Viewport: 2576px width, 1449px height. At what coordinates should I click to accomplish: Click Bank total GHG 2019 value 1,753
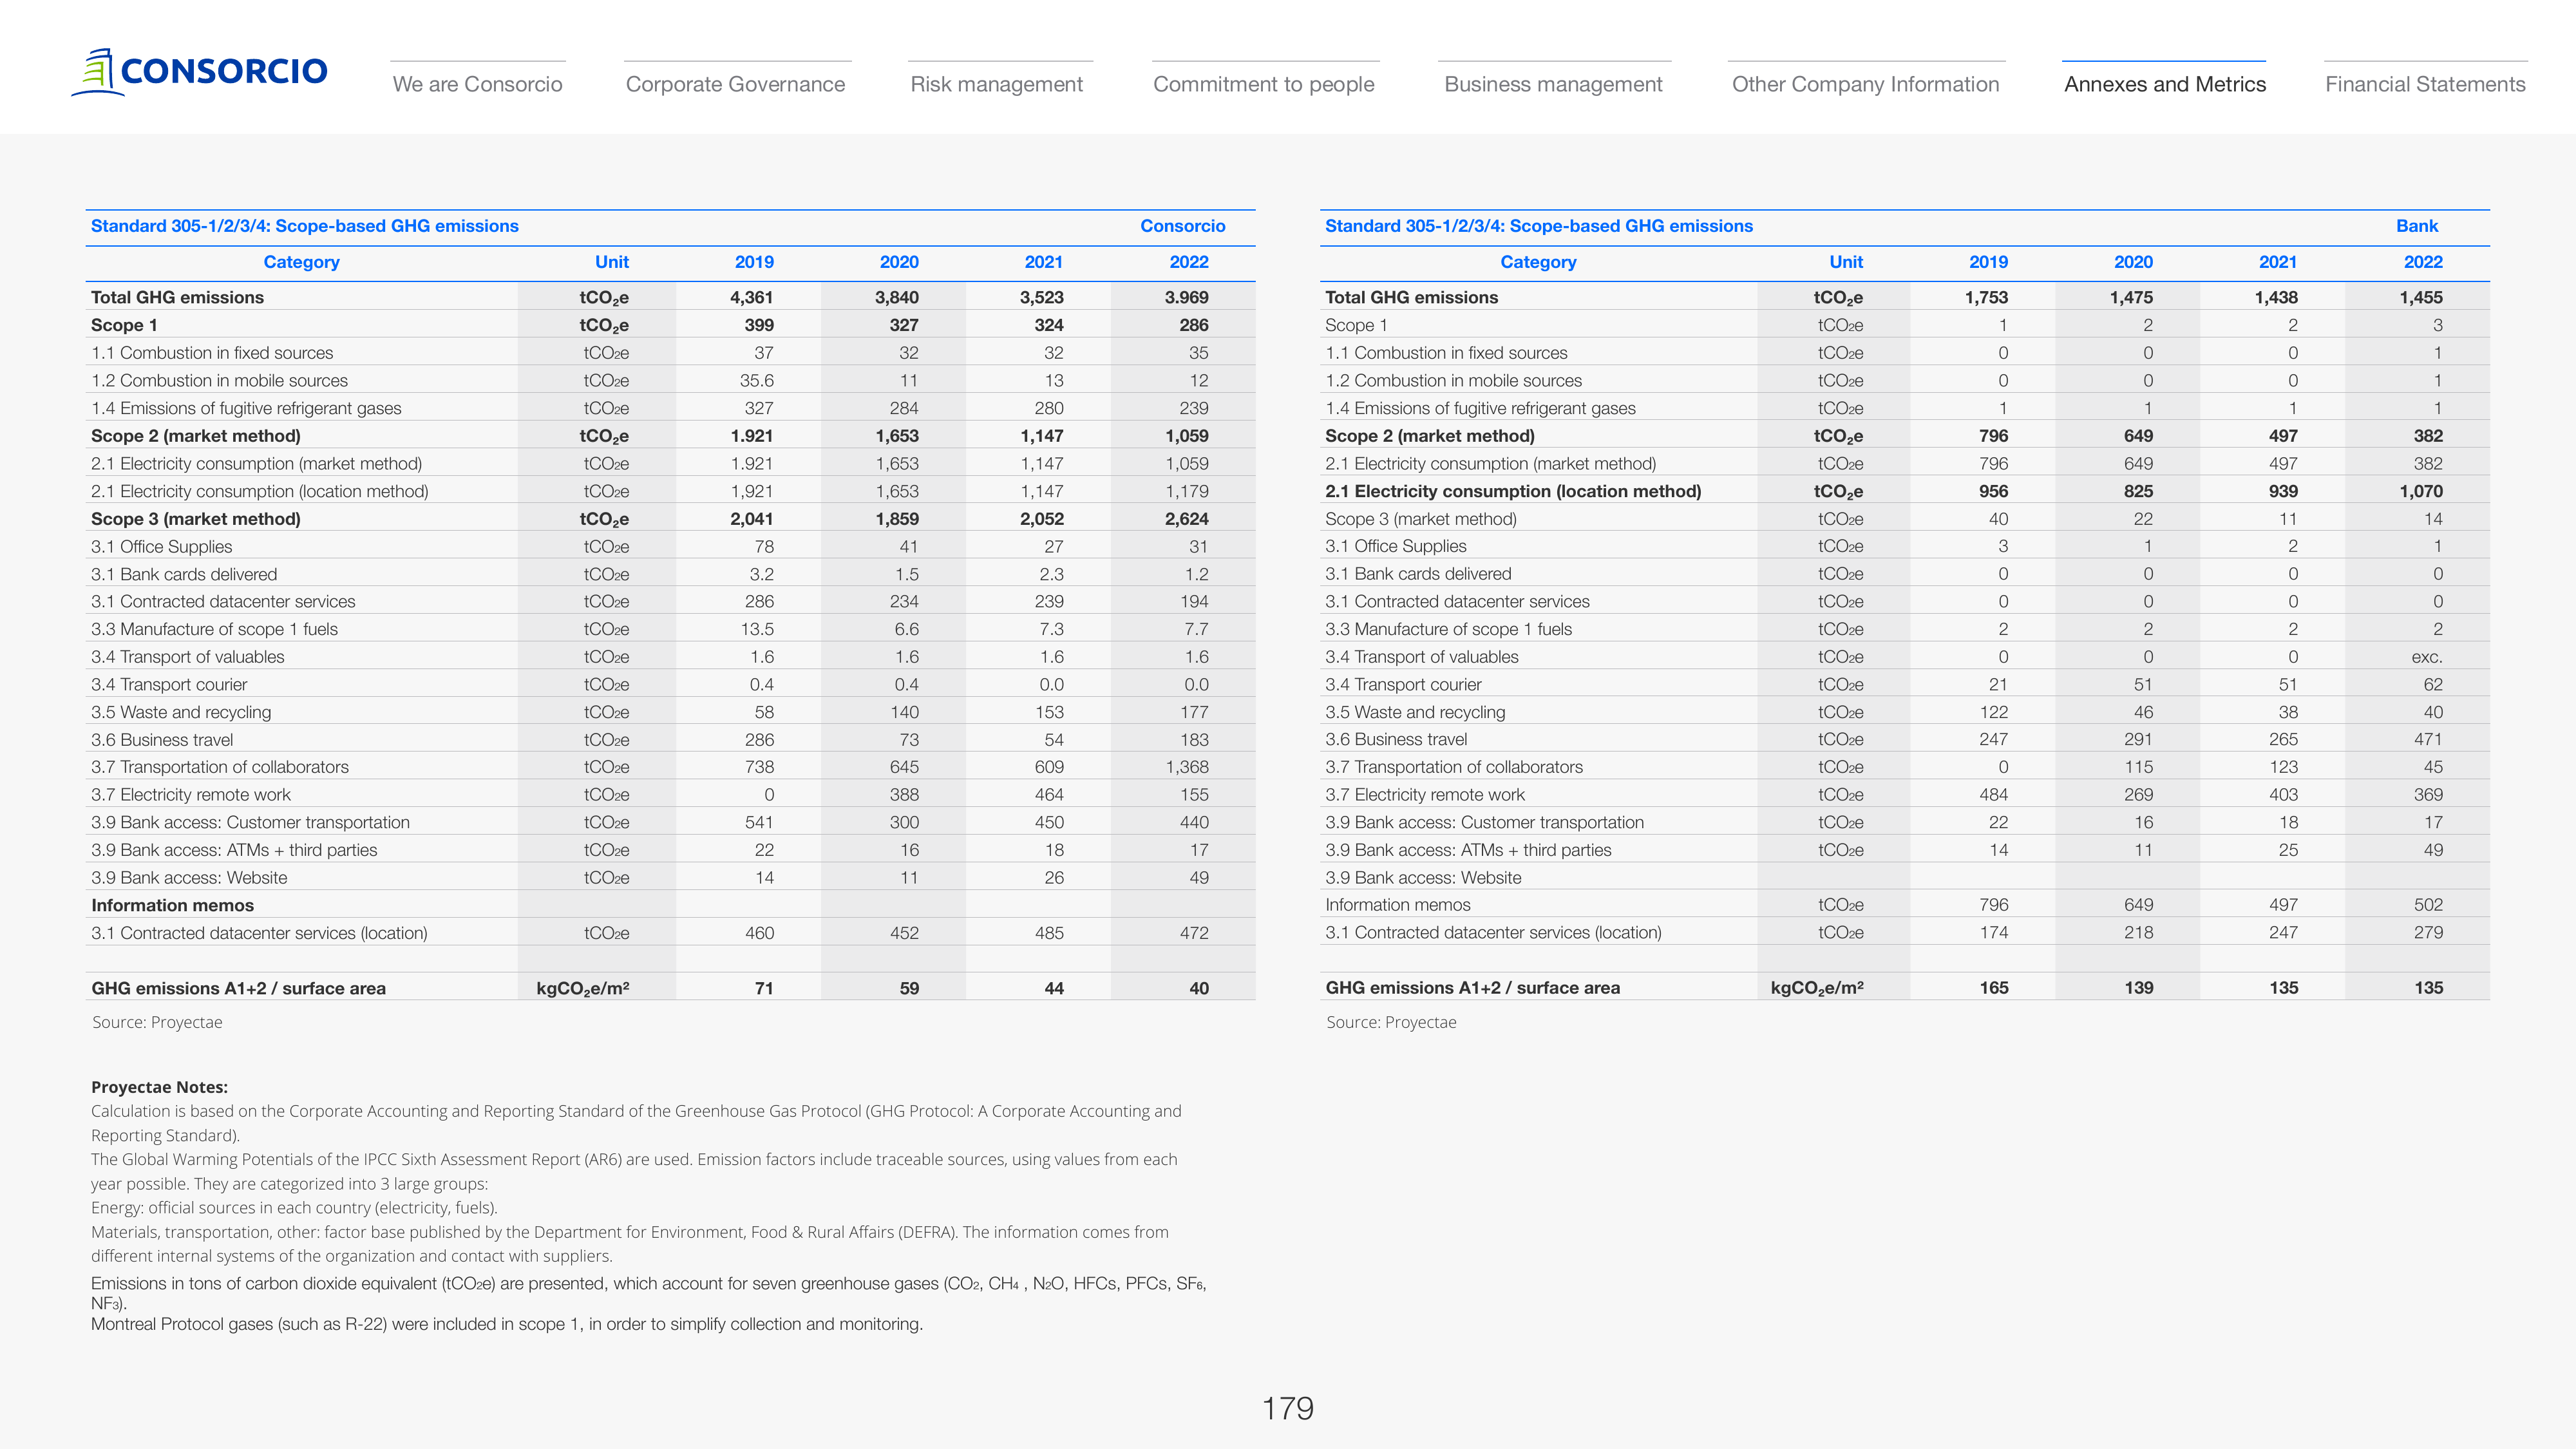coord(1986,297)
